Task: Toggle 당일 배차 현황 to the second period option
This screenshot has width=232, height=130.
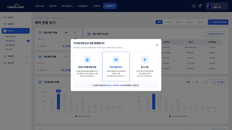Action: (x=75, y=32)
